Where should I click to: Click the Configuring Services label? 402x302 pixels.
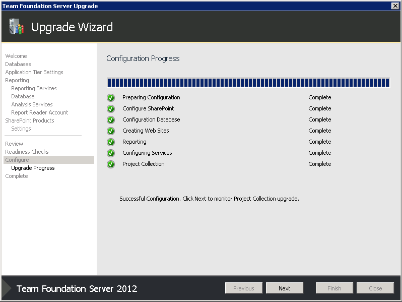pos(147,153)
